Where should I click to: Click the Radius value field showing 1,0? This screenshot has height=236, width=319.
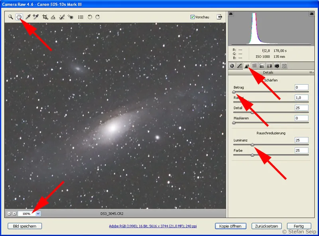pyautogui.click(x=301, y=97)
